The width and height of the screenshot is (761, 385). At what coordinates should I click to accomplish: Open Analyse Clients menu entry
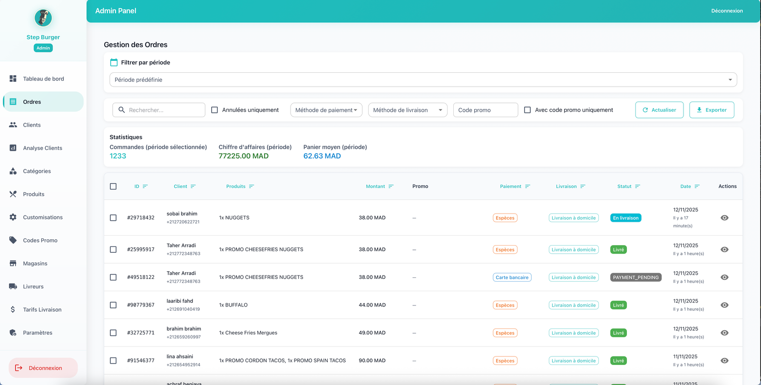coord(43,148)
